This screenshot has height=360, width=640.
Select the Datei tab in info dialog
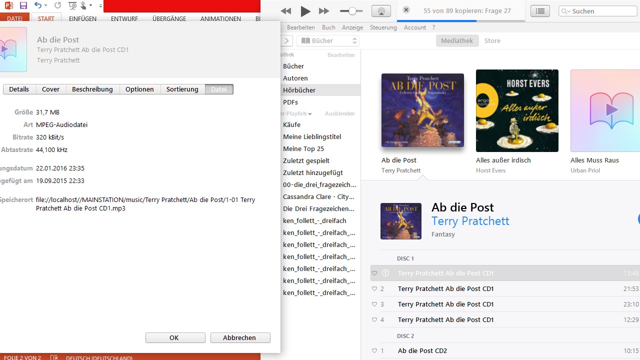[219, 89]
